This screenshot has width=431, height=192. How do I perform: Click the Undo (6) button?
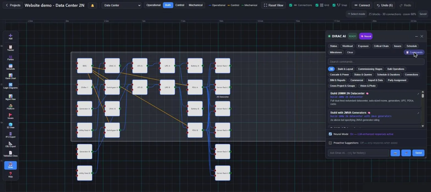coord(385,5)
